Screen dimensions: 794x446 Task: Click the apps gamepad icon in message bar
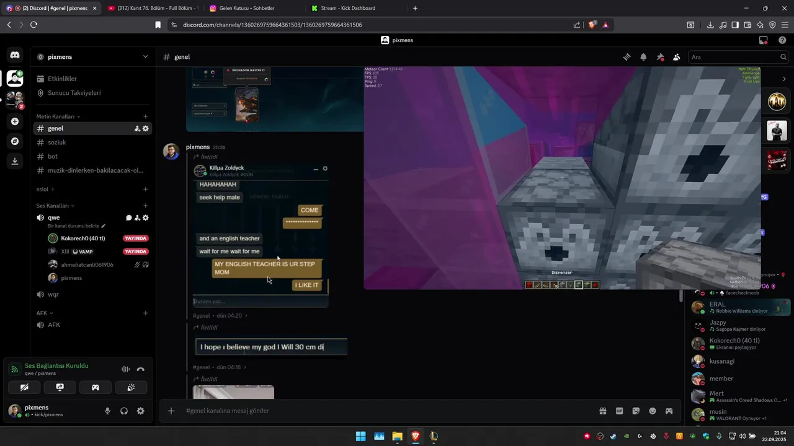(x=669, y=411)
